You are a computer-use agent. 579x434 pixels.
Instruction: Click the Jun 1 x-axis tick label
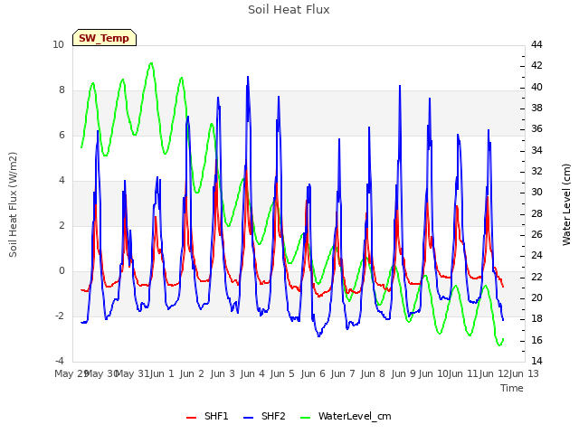point(162,373)
